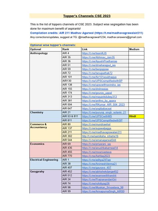Open the yogibabacsat link for AIR 647
158x211 pixels.
[x=97, y=109]
